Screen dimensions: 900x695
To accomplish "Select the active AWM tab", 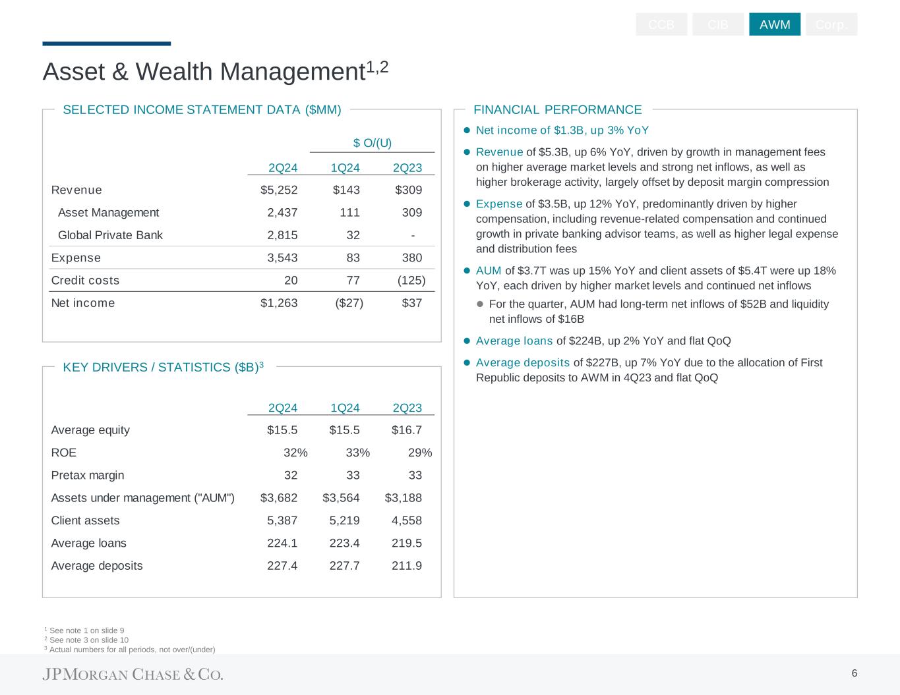I will click(775, 24).
